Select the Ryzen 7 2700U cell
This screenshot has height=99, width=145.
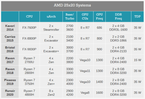click(29, 60)
